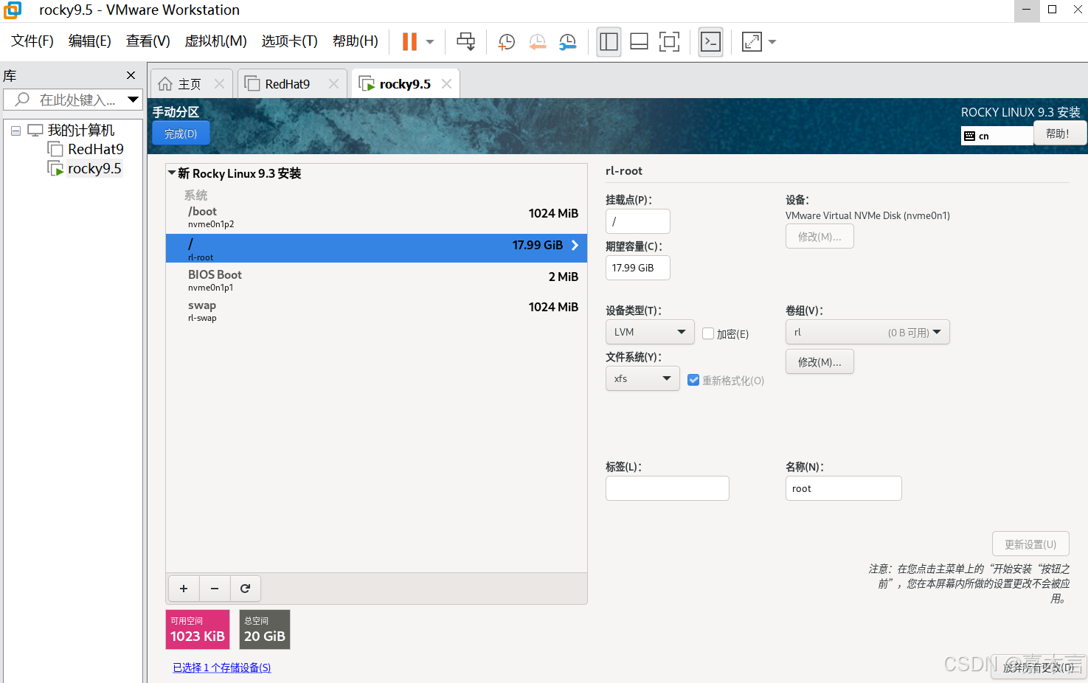
Task: Close the RedHat9 tab
Action: click(333, 84)
